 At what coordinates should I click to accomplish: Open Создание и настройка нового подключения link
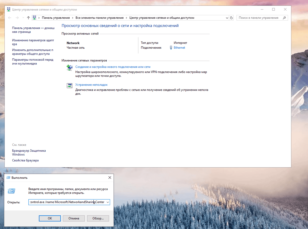[x=113, y=67]
